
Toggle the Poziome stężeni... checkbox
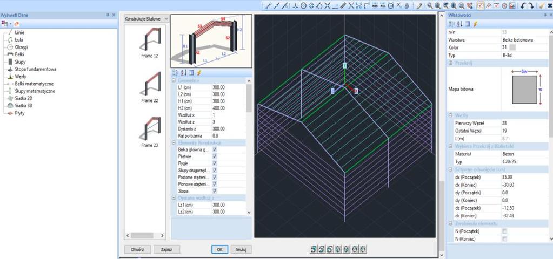(x=215, y=178)
